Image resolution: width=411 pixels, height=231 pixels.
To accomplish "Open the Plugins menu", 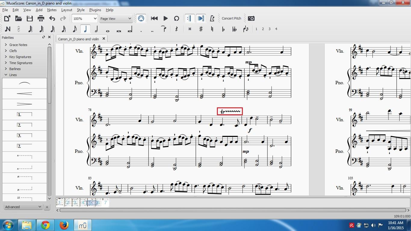I will [x=95, y=10].
